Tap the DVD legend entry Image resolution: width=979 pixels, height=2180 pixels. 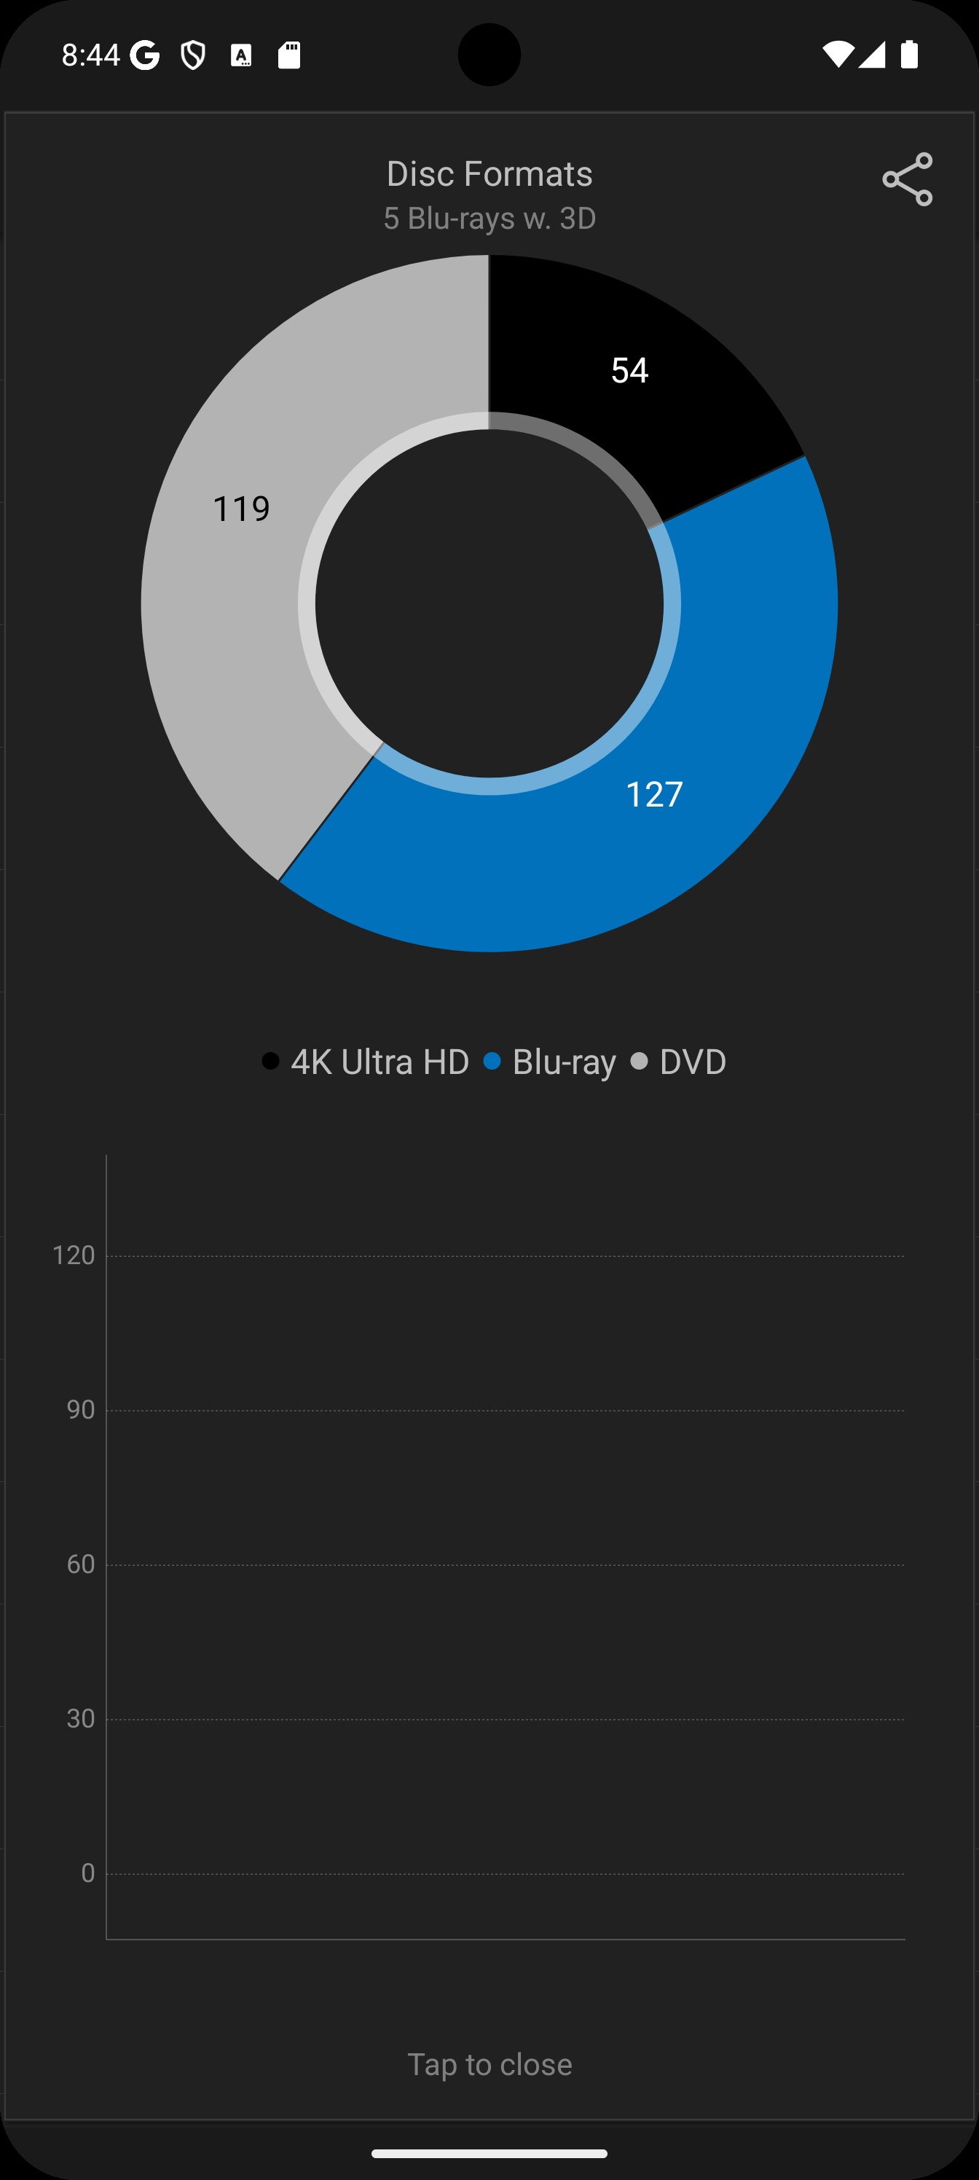(679, 1062)
